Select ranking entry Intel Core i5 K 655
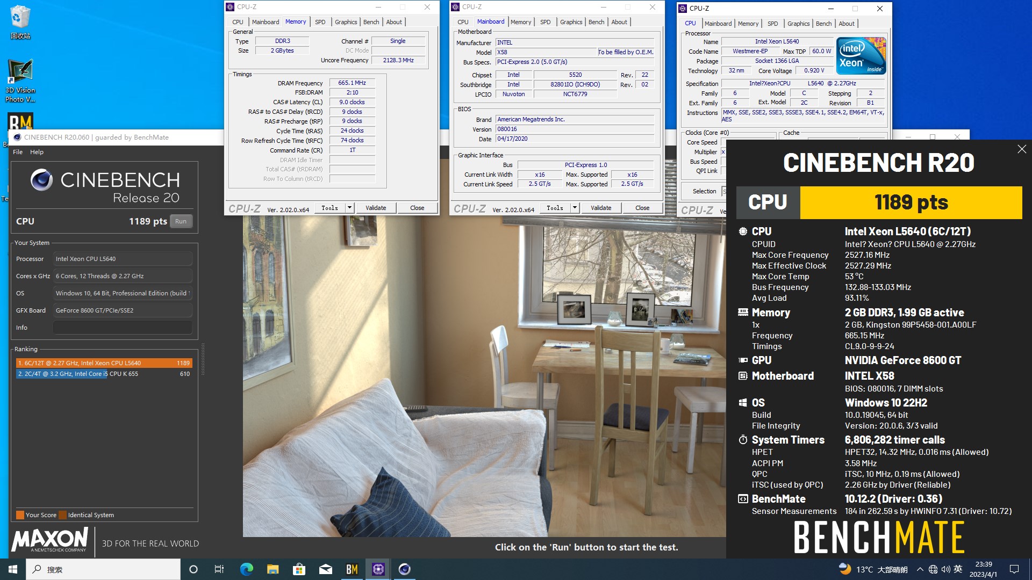 pyautogui.click(x=104, y=374)
